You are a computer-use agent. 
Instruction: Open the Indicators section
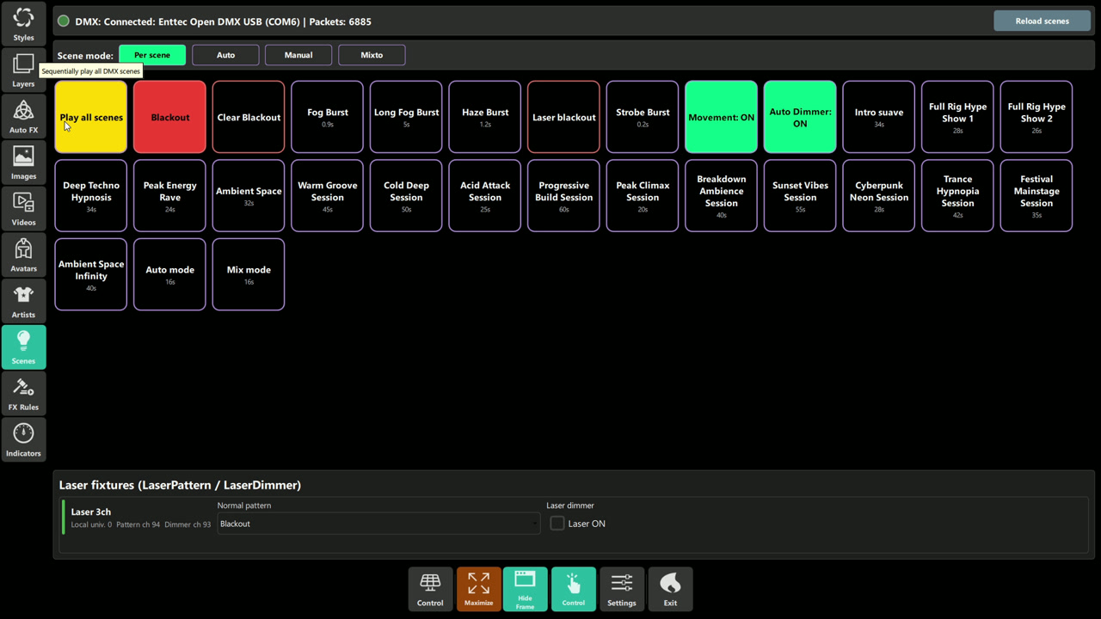[23, 440]
